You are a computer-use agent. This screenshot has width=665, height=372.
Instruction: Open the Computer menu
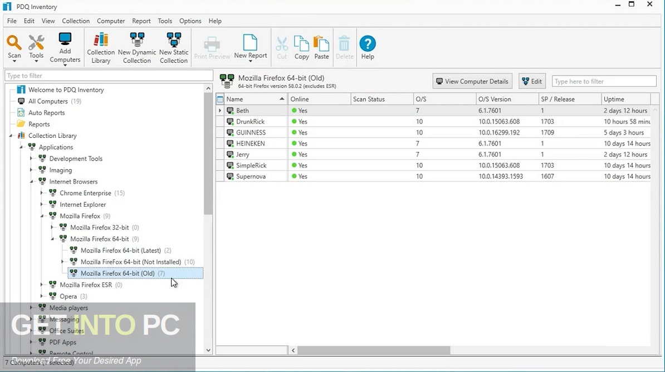pos(111,21)
